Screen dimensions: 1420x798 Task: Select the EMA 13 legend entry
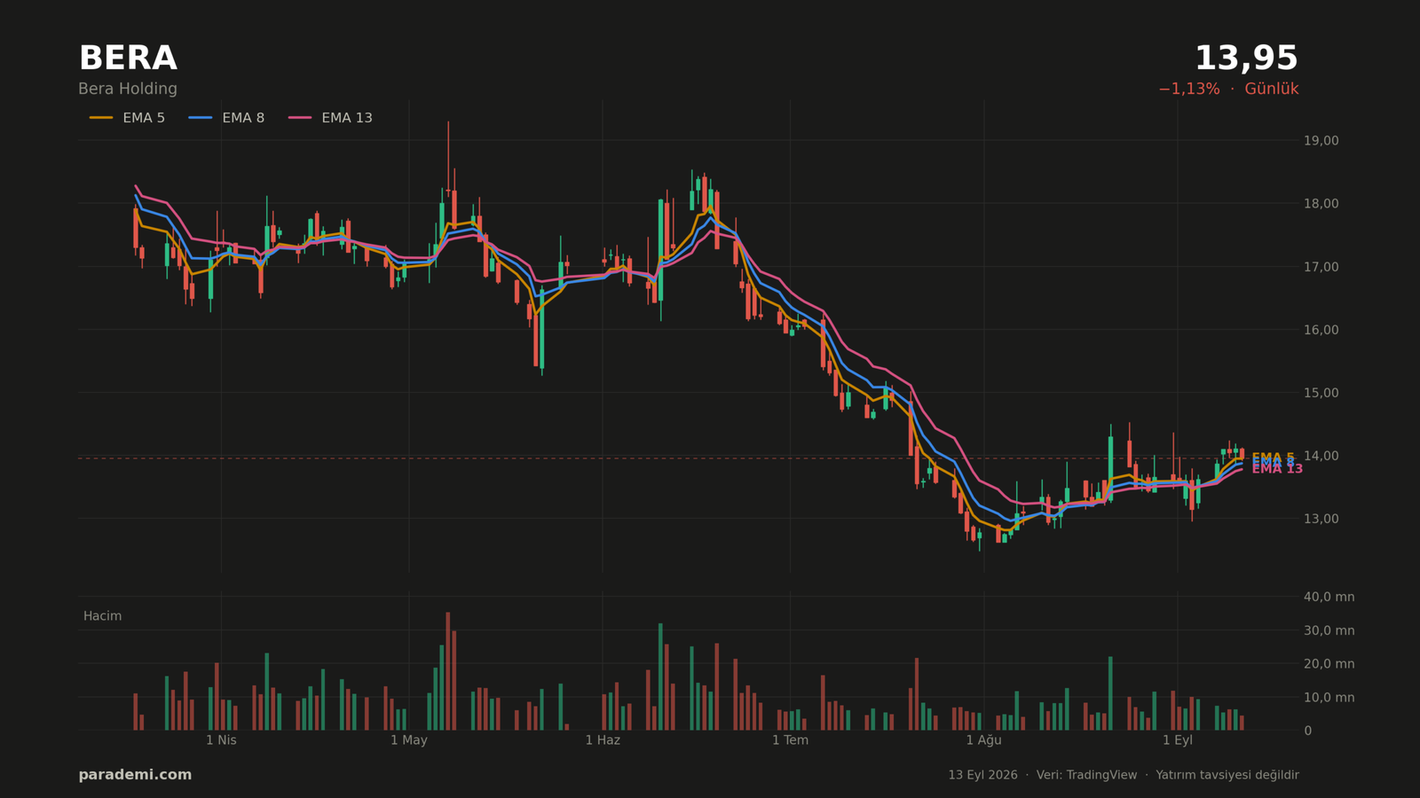pos(330,118)
